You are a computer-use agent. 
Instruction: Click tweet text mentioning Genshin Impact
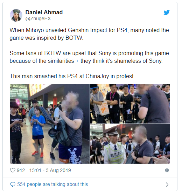pyautogui.click(x=89, y=34)
